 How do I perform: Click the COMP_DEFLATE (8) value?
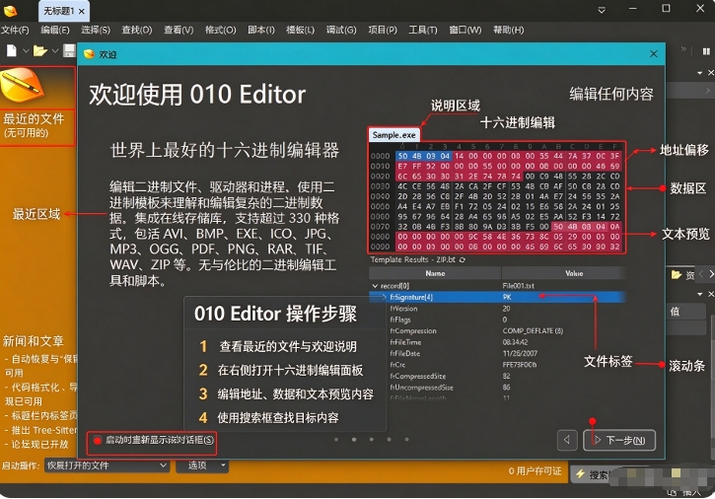(533, 331)
